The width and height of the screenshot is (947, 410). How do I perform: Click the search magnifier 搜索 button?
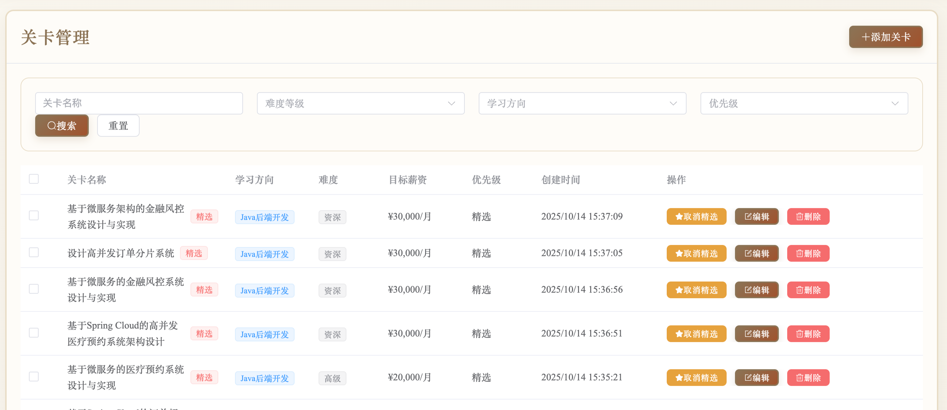pyautogui.click(x=62, y=126)
